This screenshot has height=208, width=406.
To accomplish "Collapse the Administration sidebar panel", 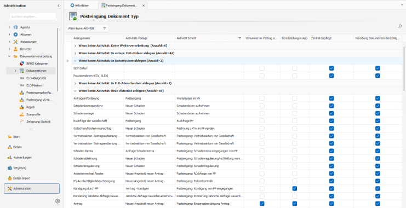I will 58,5.
